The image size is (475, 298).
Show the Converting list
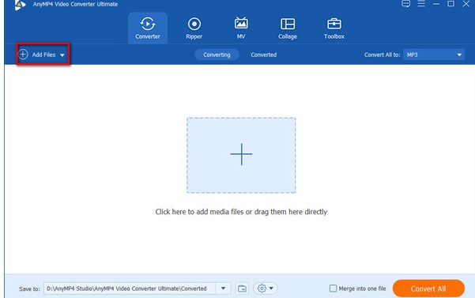point(217,55)
